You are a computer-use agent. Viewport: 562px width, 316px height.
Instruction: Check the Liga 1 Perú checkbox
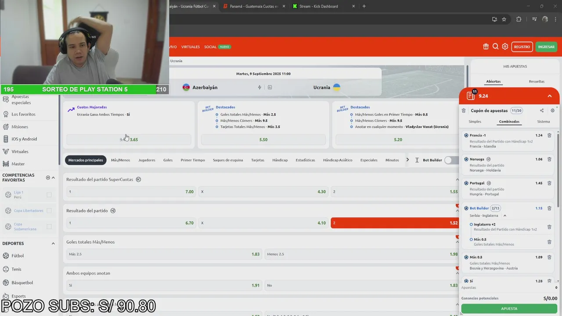coord(49,195)
